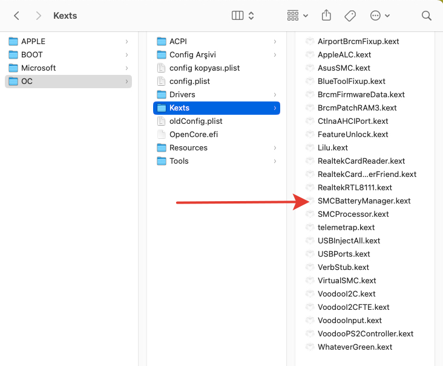Select the ACPI folder
This screenshot has width=443, height=366.
tap(178, 42)
